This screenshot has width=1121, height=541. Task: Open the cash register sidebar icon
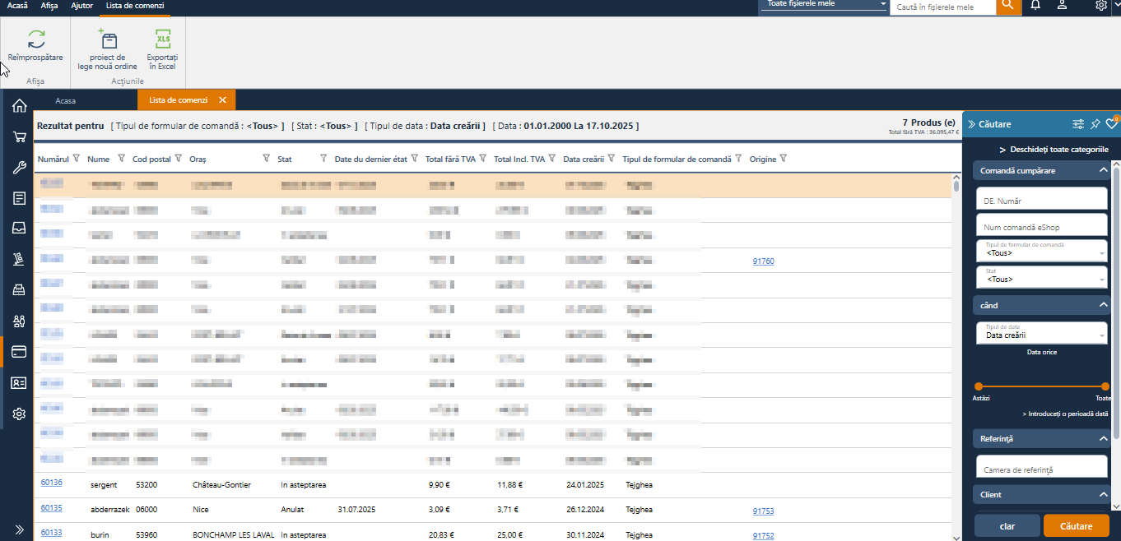coord(19,290)
